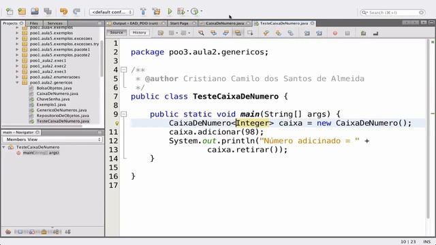
Task: Open the Output - EAD_POO (run) tab
Action: tap(136, 23)
